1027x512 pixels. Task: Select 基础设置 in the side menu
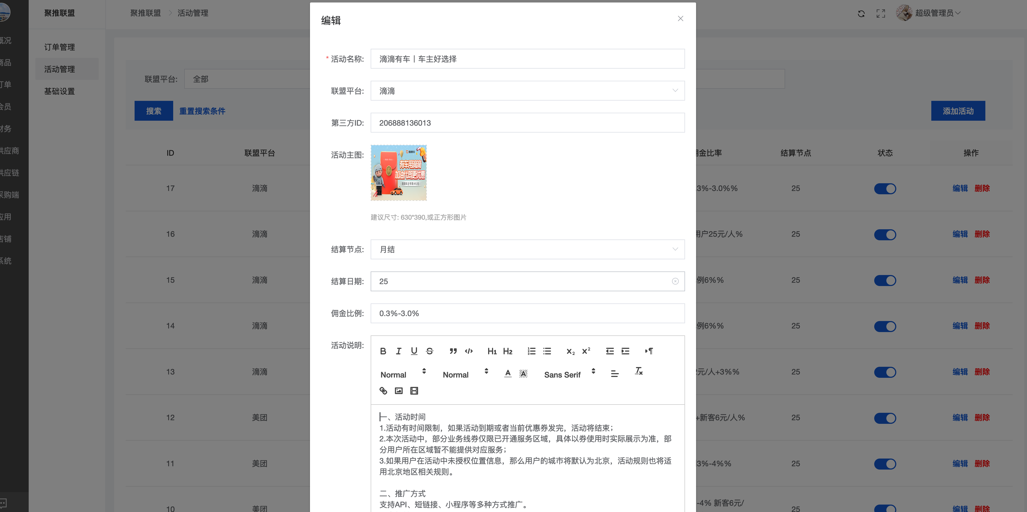tap(59, 91)
